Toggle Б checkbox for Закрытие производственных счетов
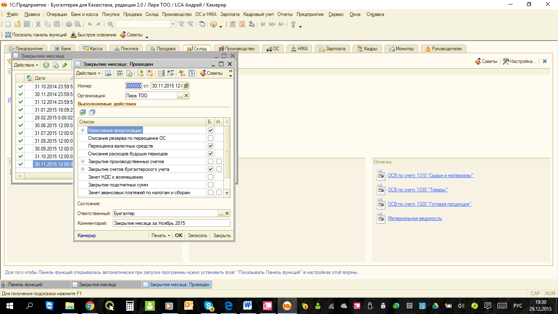This screenshot has width=558, height=314. 210,161
